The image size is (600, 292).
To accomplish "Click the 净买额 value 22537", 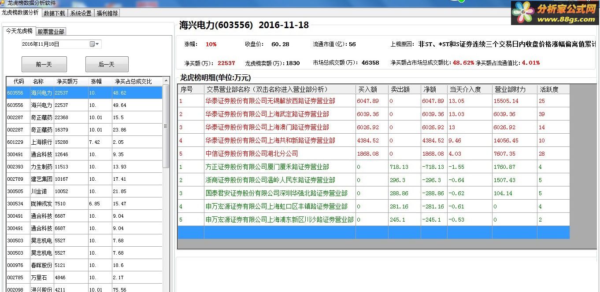I will pos(226,63).
